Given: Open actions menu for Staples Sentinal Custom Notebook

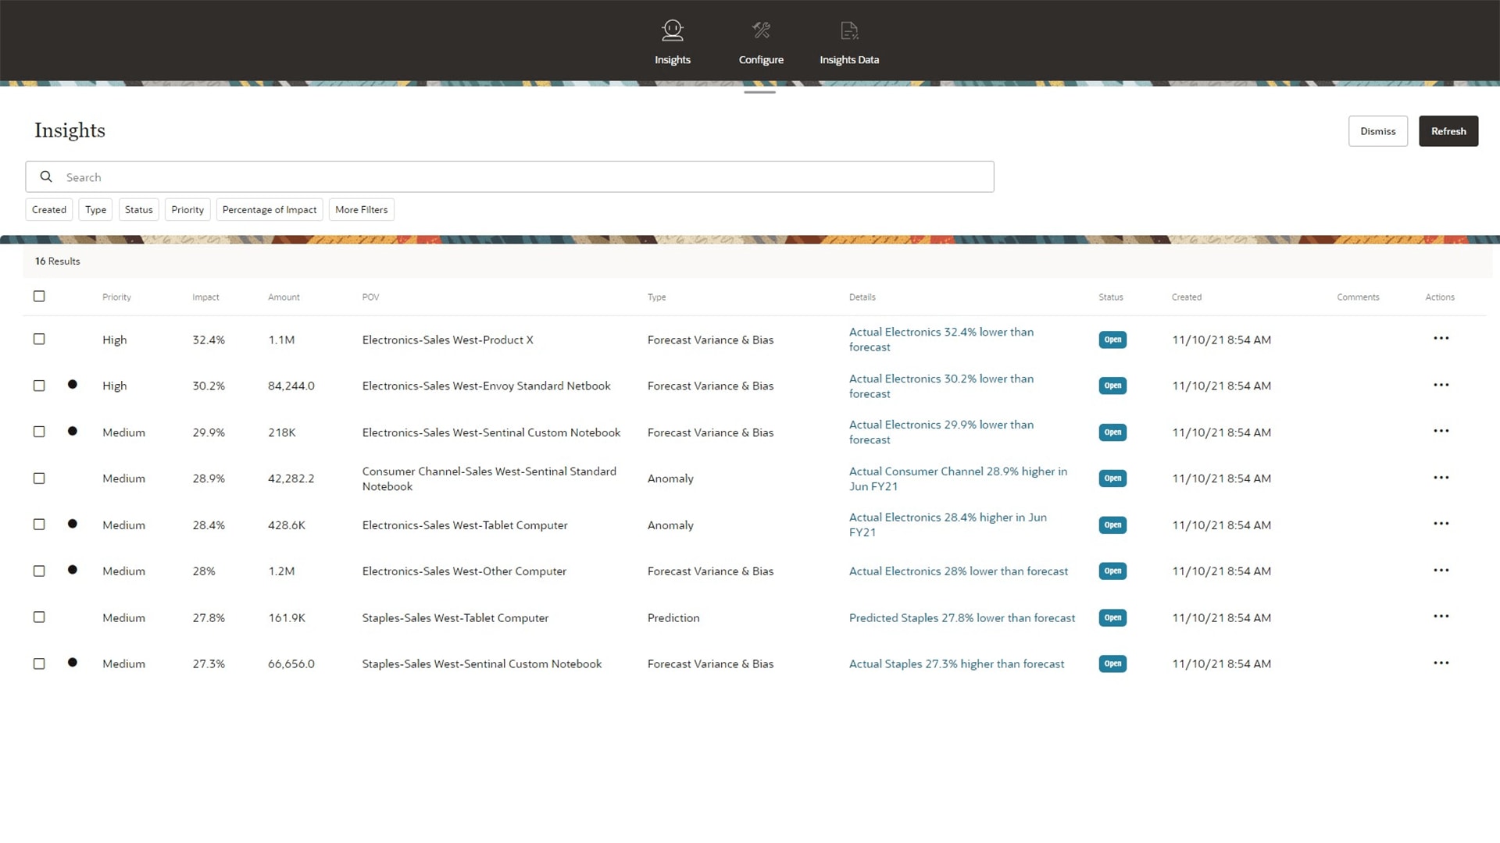Looking at the screenshot, I should 1441,663.
